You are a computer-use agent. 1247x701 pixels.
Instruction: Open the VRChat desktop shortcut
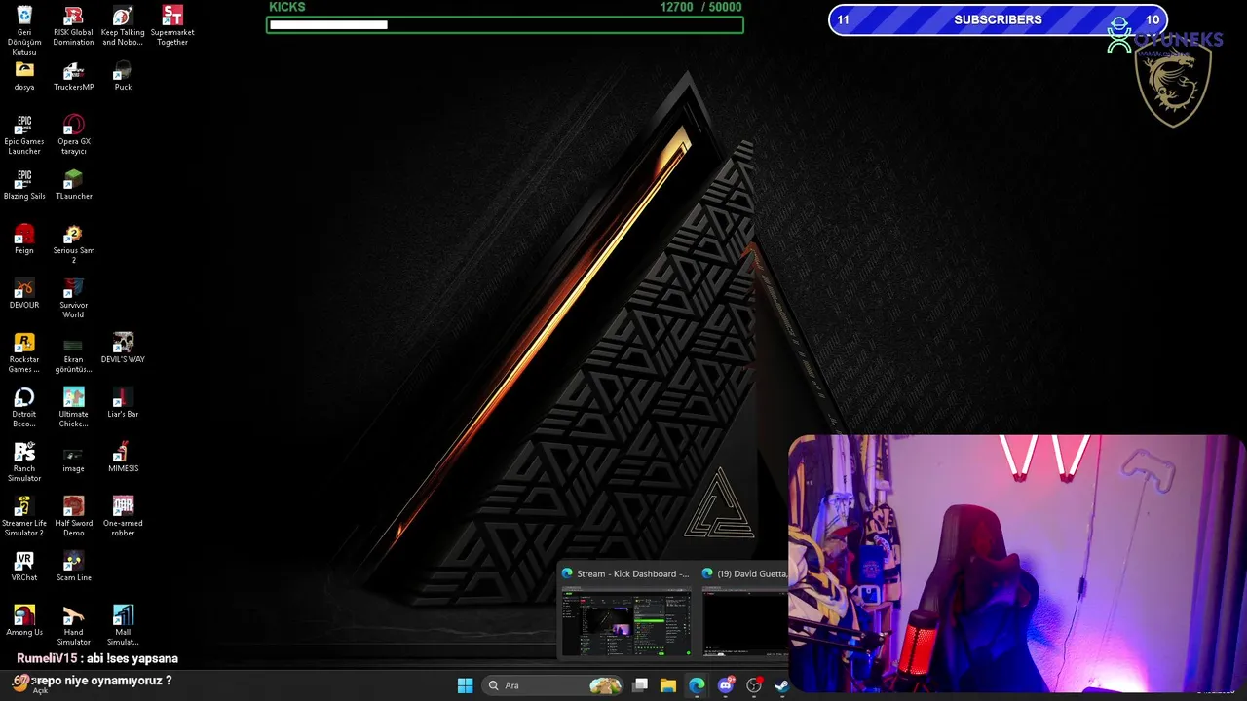pyautogui.click(x=24, y=567)
